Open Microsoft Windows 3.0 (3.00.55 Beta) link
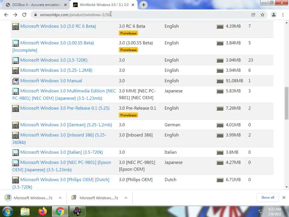The height and width of the screenshot is (217, 289). [x=53, y=47]
